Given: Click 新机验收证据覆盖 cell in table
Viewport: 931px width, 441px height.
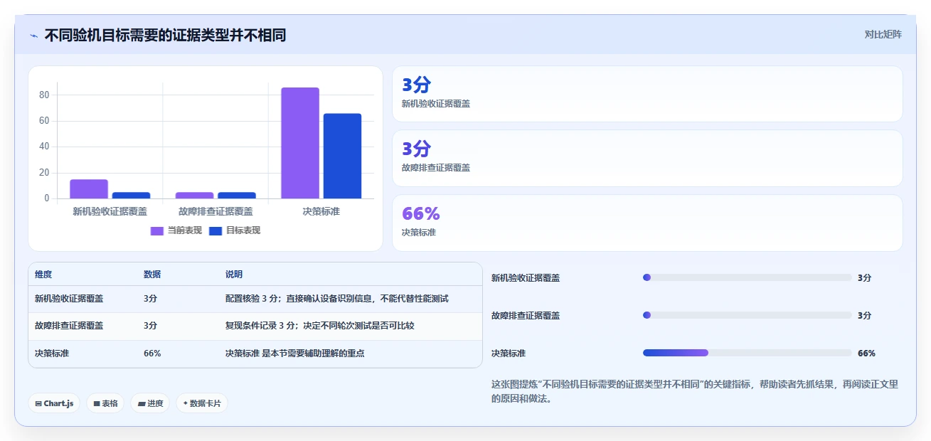Looking at the screenshot, I should (x=69, y=299).
